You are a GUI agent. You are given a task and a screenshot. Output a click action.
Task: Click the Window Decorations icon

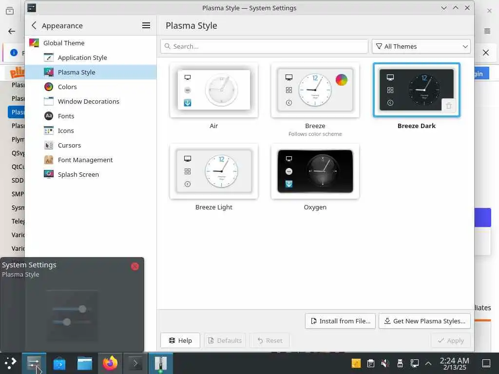click(x=49, y=101)
